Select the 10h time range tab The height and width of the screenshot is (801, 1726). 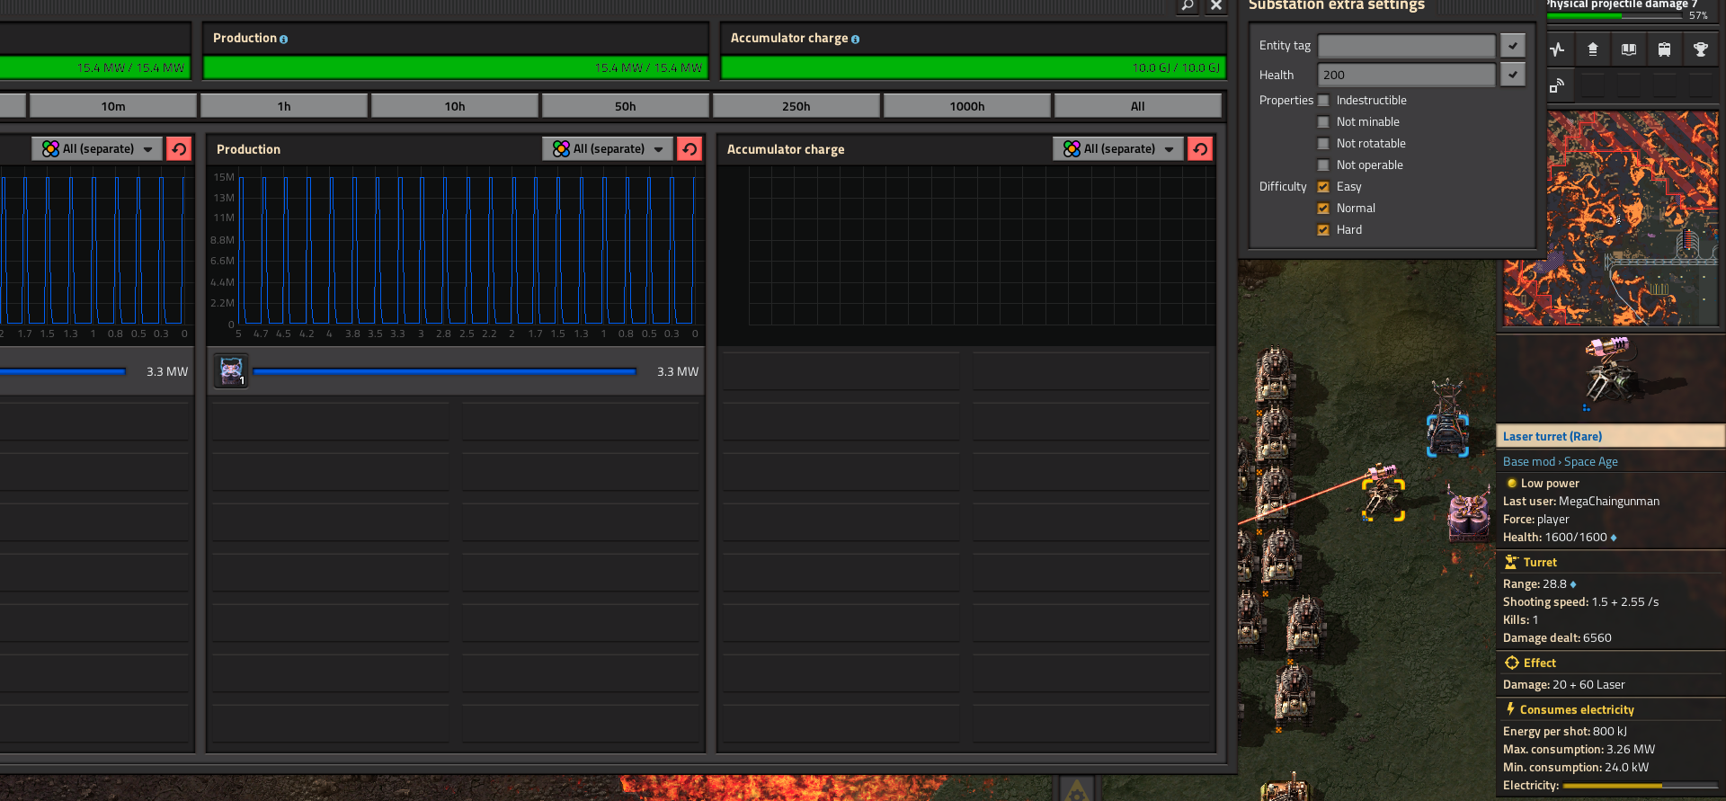pyautogui.click(x=455, y=106)
